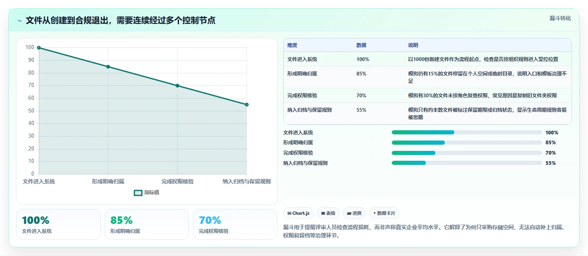The height and width of the screenshot is (256, 588).
Task: Click the 70% value in the table
Action: coord(361,96)
